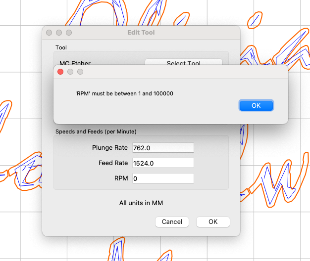Screen dimensions: 310x261
Task: Confirm Edit Tool dialog with bottom OK
Action: [213, 222]
